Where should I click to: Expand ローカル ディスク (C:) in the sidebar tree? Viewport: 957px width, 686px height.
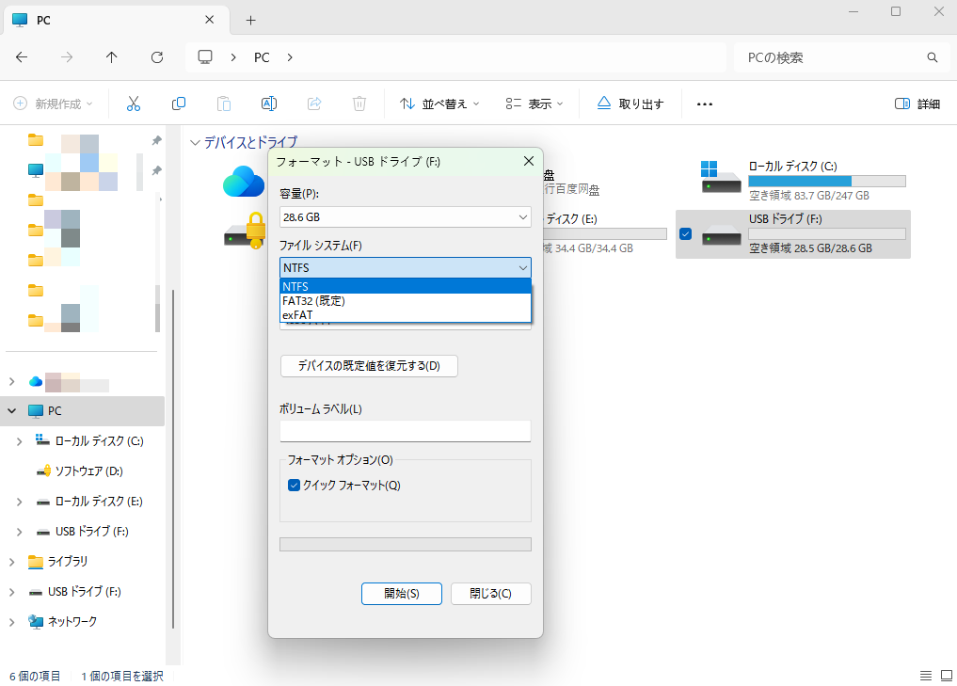pos(18,440)
